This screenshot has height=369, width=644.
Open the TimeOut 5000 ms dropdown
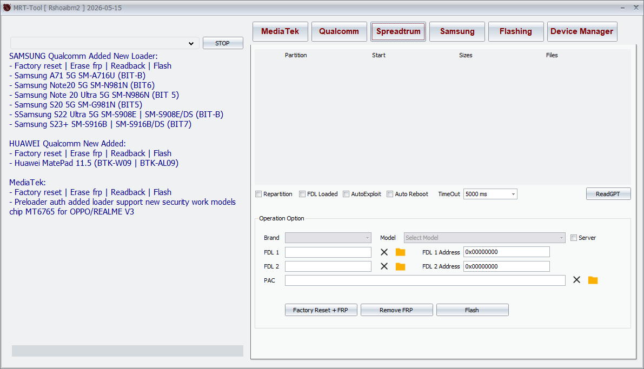(x=490, y=194)
